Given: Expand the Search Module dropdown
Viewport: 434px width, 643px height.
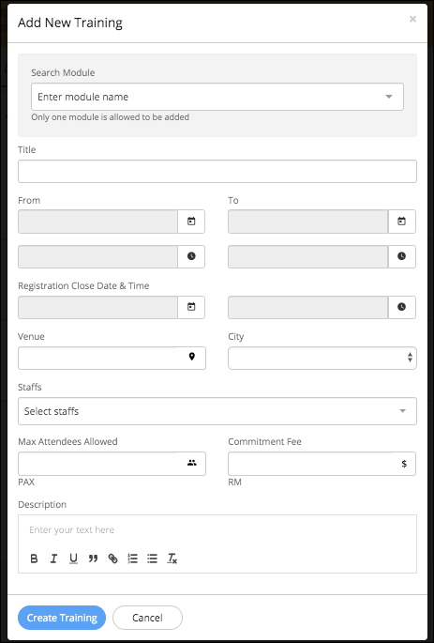Looking at the screenshot, I should tap(217, 97).
